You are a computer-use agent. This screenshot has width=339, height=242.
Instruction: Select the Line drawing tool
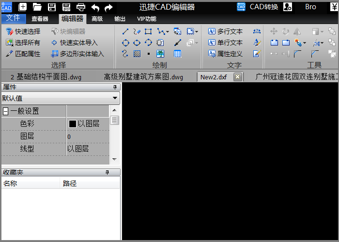tap(125, 31)
